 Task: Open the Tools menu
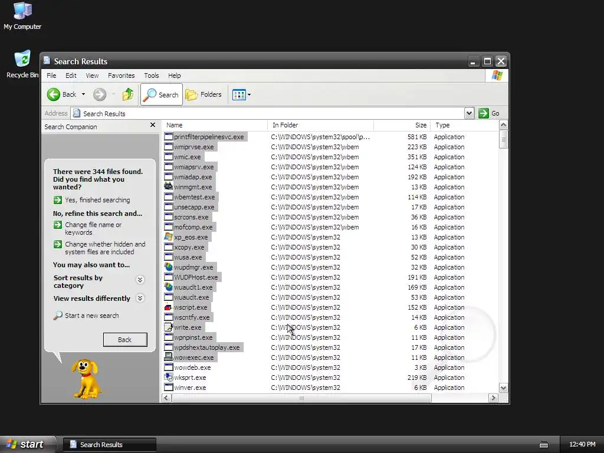(x=152, y=75)
